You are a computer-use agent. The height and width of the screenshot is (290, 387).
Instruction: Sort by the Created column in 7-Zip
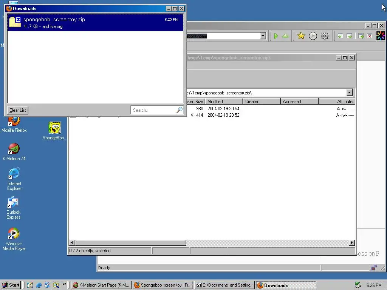(x=262, y=101)
